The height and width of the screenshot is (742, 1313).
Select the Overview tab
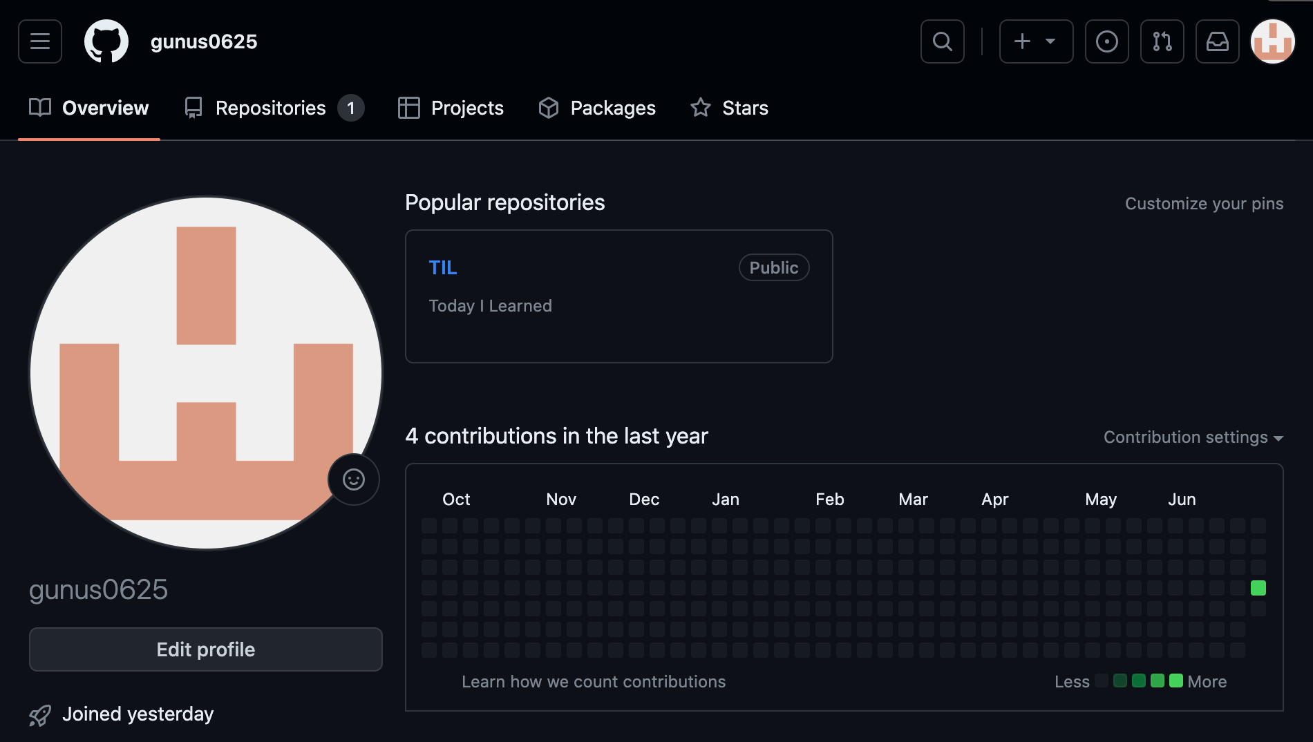[89, 108]
